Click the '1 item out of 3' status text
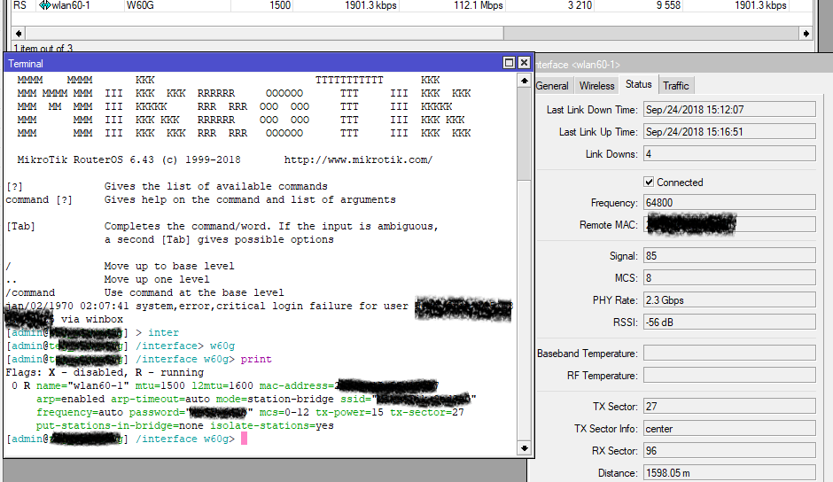This screenshot has height=482, width=833. (43, 49)
